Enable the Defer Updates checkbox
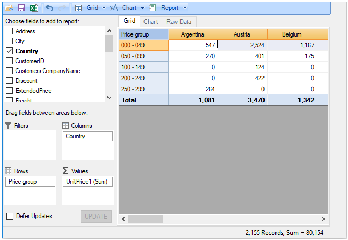This screenshot has width=348, height=240. tap(9, 216)
